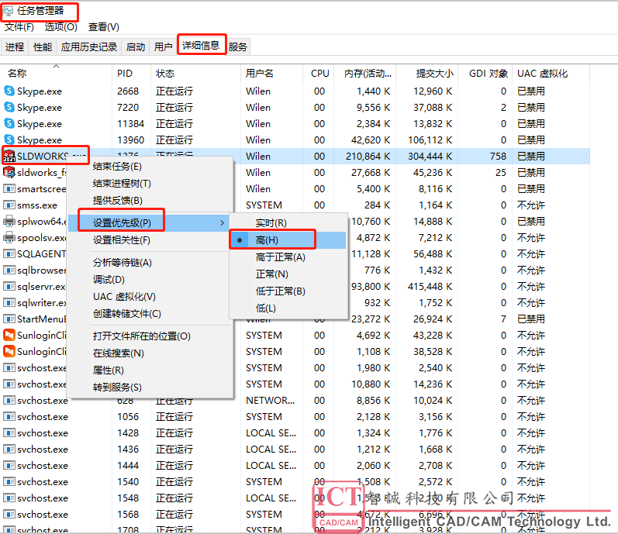The width and height of the screenshot is (618, 534).
Task: Expand 设置优先级(P) submenu arrow
Action: [223, 223]
